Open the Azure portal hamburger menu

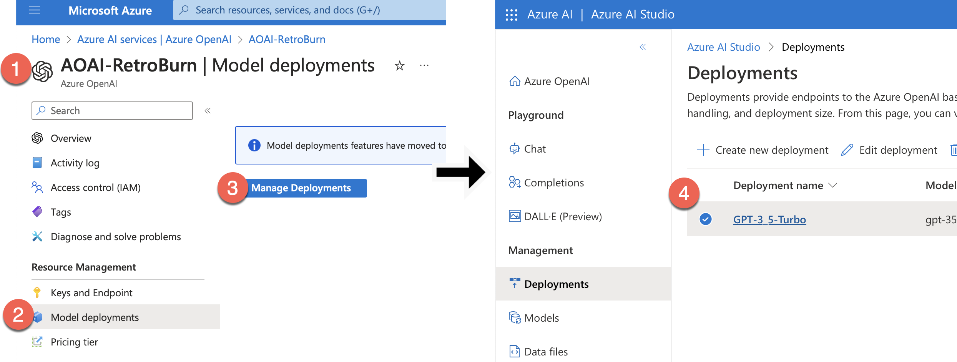(x=35, y=10)
